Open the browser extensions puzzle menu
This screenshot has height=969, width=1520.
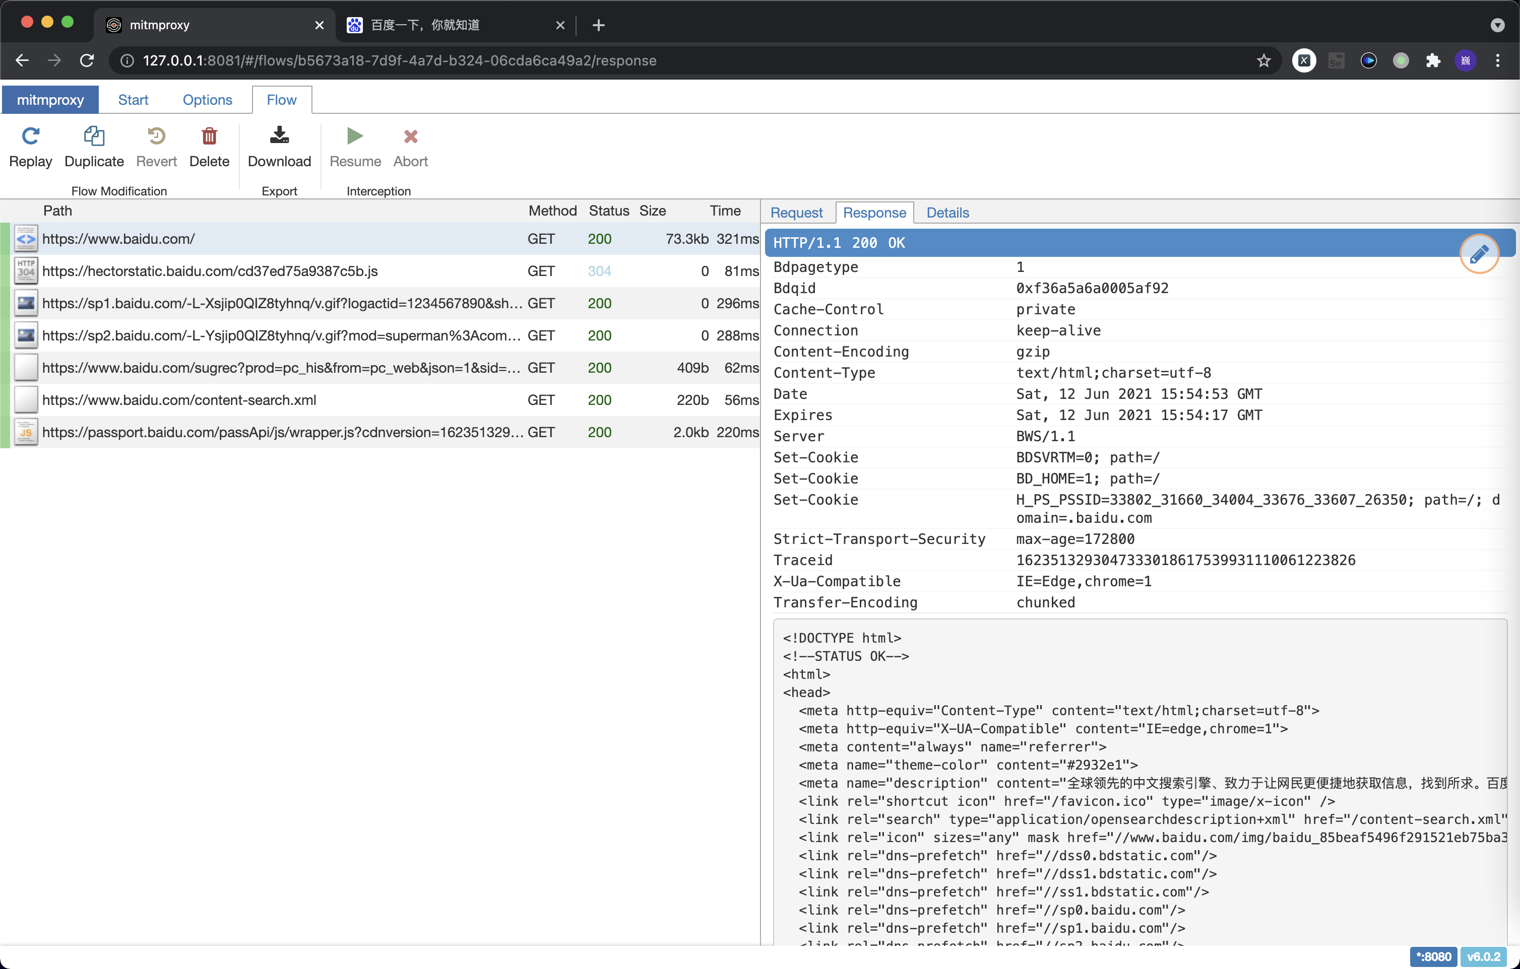[1433, 60]
